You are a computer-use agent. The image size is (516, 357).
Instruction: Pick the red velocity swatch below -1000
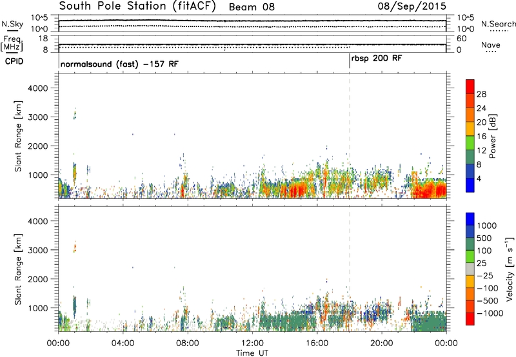[x=470, y=319]
